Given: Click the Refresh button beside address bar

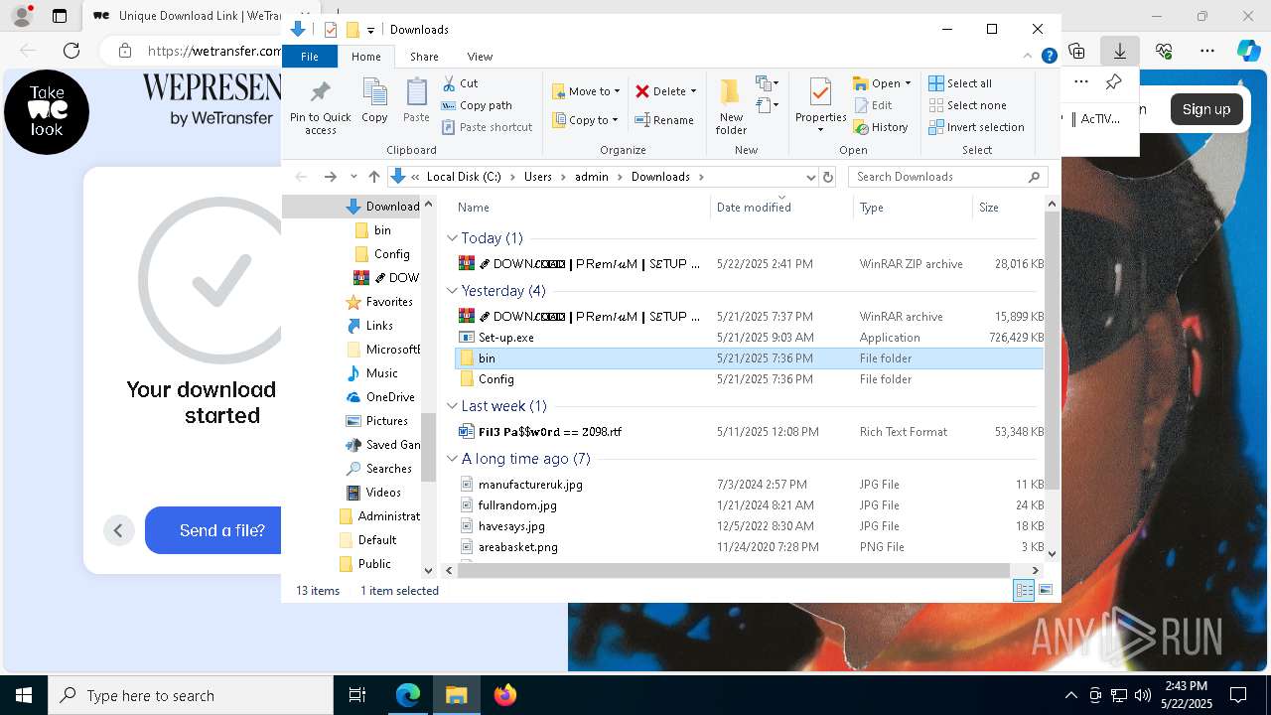Looking at the screenshot, I should [x=828, y=177].
